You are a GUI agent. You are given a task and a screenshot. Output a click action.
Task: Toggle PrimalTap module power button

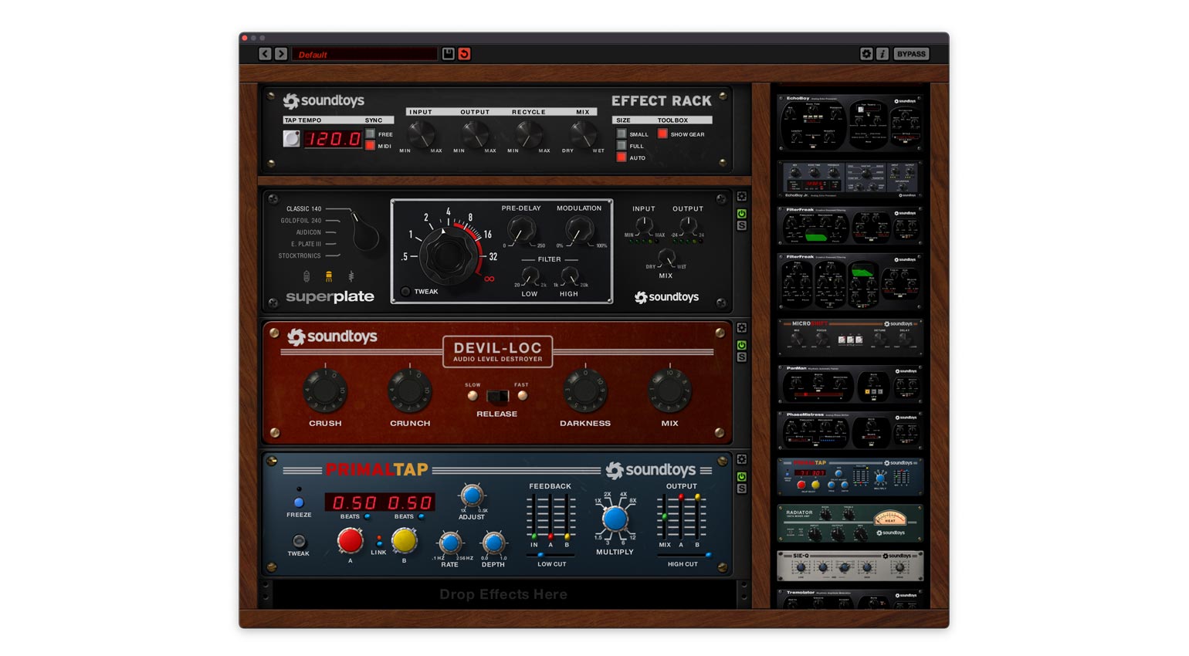click(742, 476)
